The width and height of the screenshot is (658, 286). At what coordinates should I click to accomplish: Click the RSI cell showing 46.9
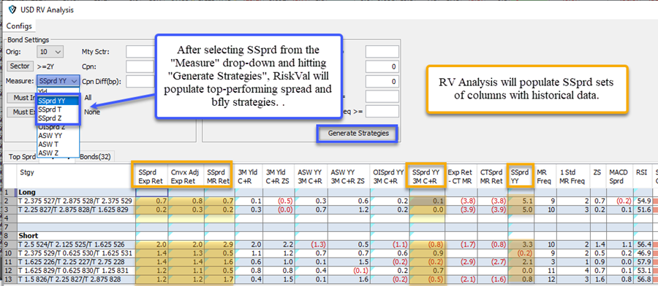pyautogui.click(x=642, y=253)
